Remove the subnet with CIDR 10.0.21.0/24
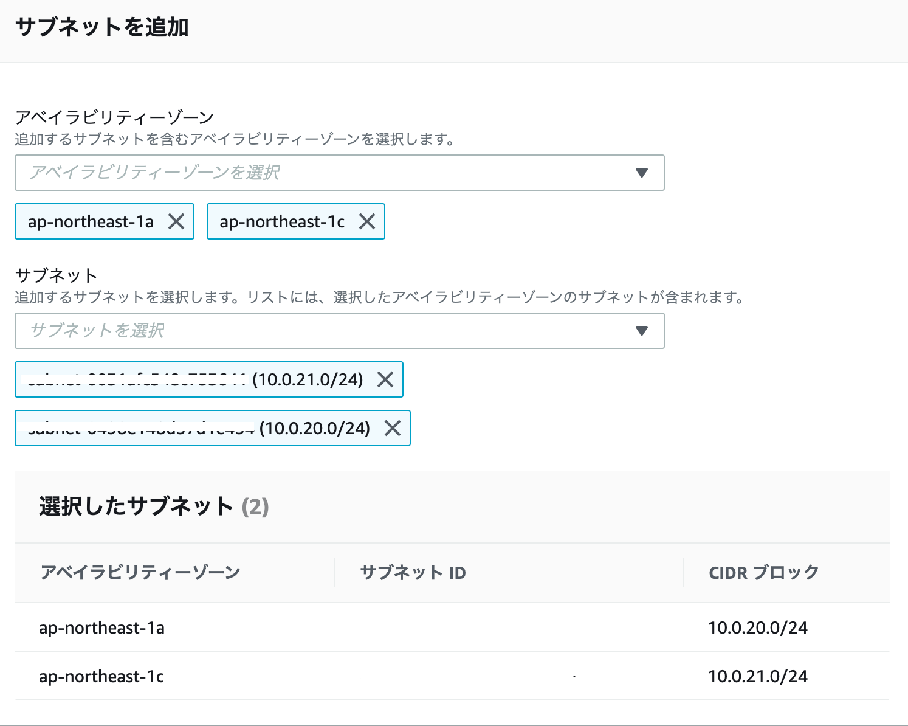 point(385,379)
